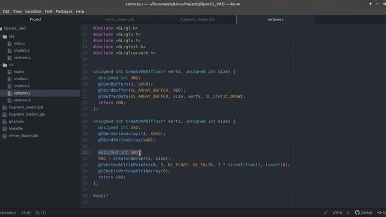Open the Help menu
This screenshot has width=386, height=217.
tap(80, 11)
